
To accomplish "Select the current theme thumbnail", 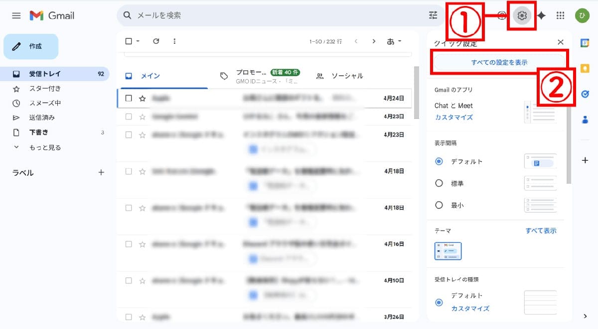I will [x=448, y=251].
